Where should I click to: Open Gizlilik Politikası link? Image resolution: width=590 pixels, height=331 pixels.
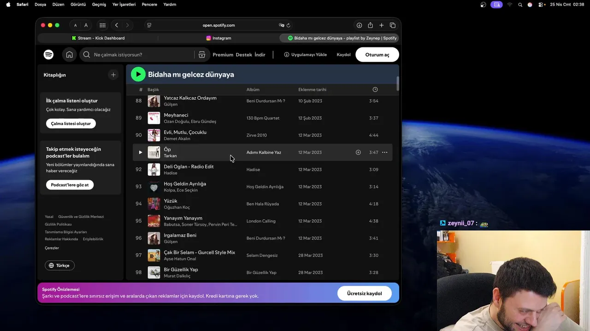pos(58,224)
